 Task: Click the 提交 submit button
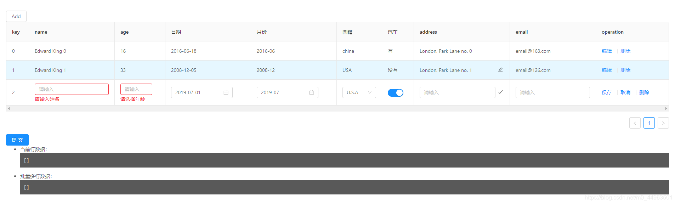click(17, 140)
